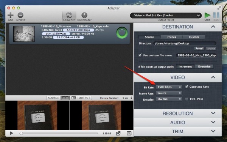Click the hide preview panel icon
The width and height of the screenshot is (227, 142).
[x=129, y=133]
